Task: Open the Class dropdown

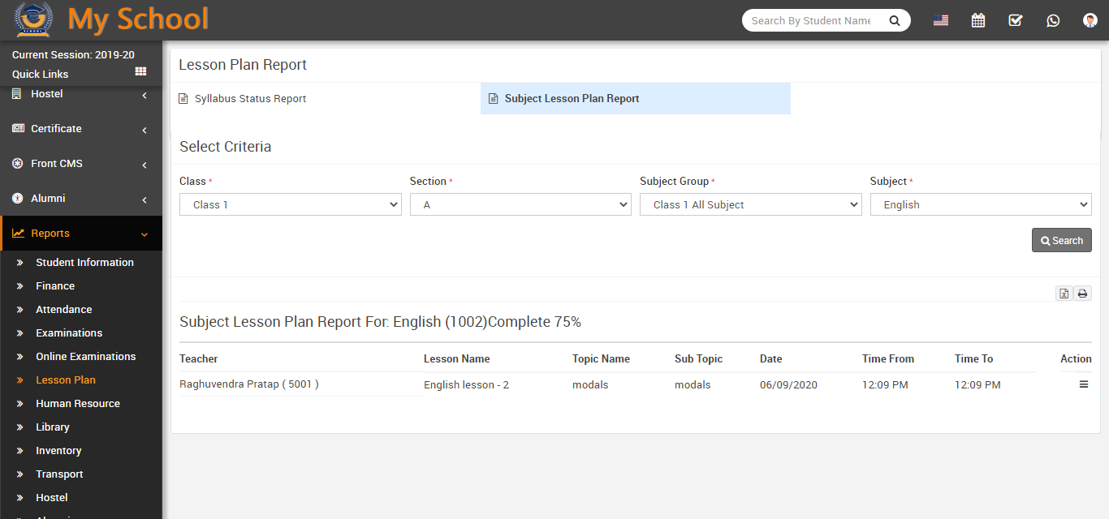Action: pos(290,204)
